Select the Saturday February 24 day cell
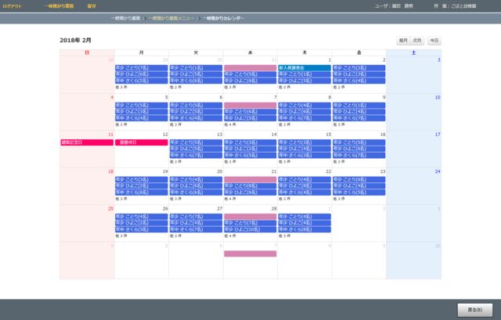Screen dimensions: 501x320 coord(414,186)
